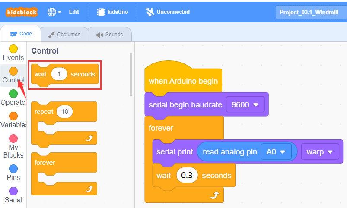Open the A0 analog pin dropdown
Image resolution: width=347 pixels, height=208 pixels.
tap(276, 151)
